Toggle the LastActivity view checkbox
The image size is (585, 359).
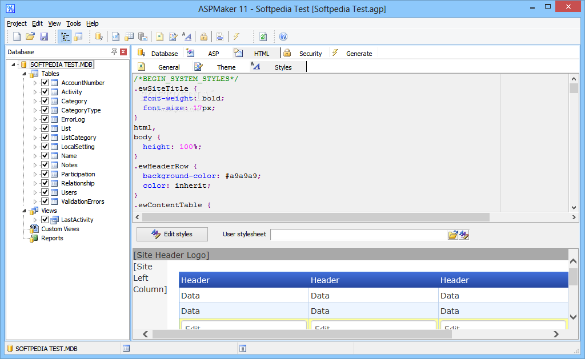[x=45, y=220]
